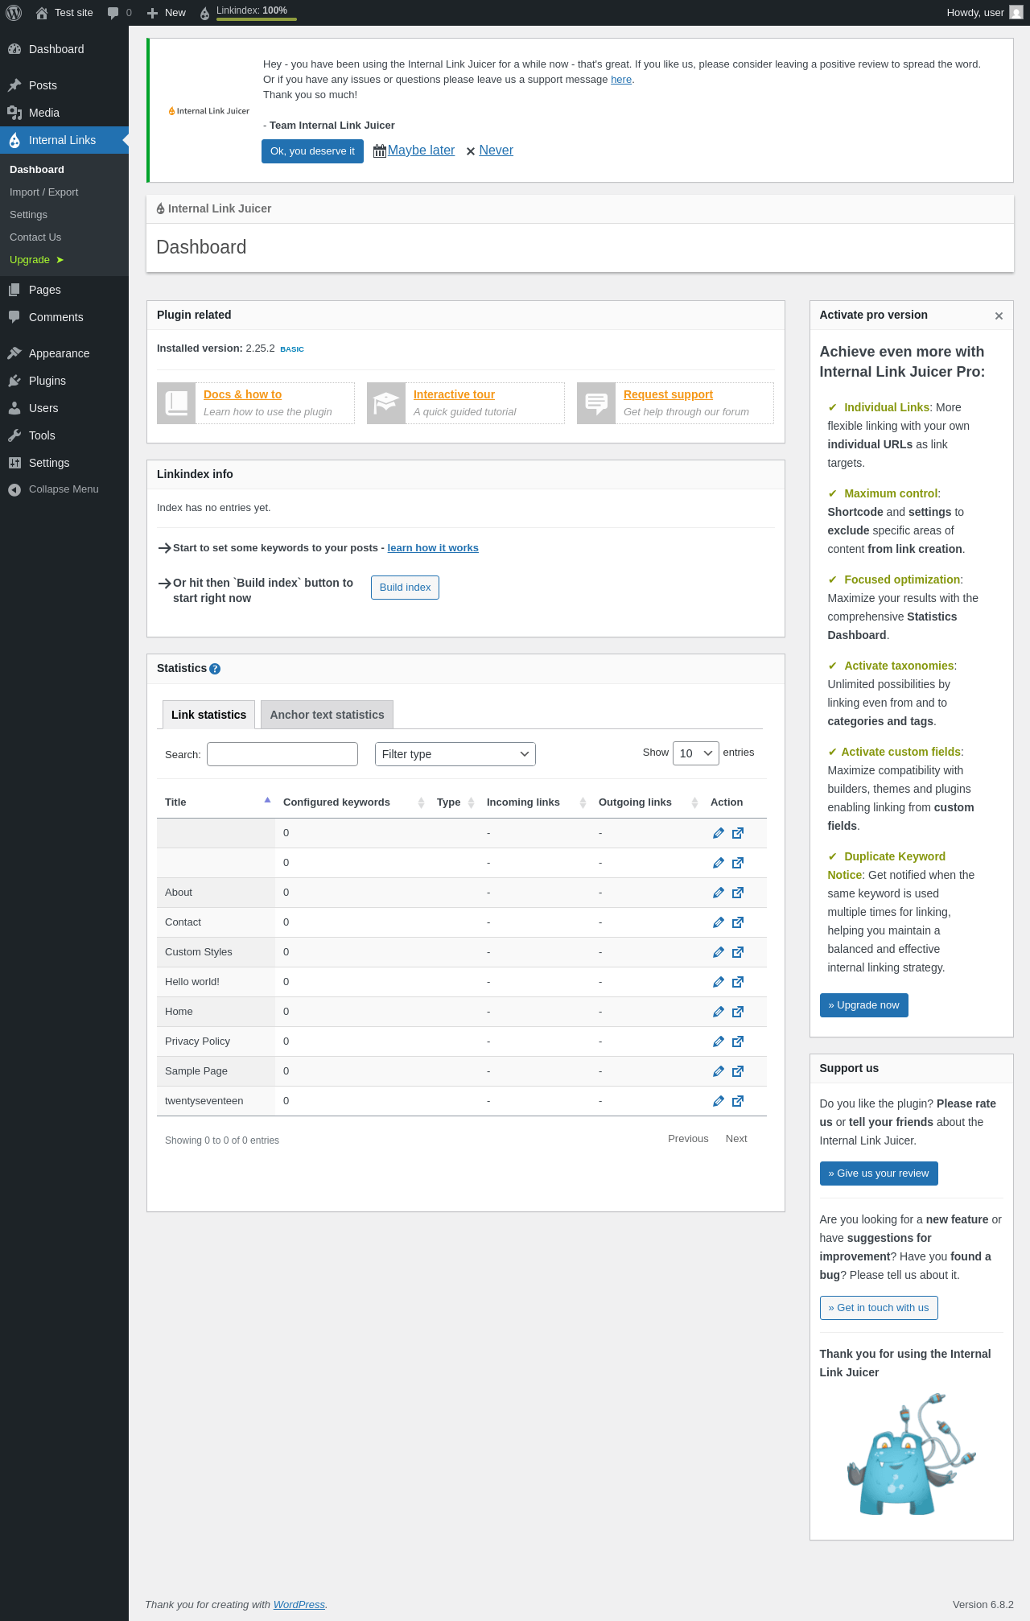Click the Request support chat icon

[x=596, y=403]
